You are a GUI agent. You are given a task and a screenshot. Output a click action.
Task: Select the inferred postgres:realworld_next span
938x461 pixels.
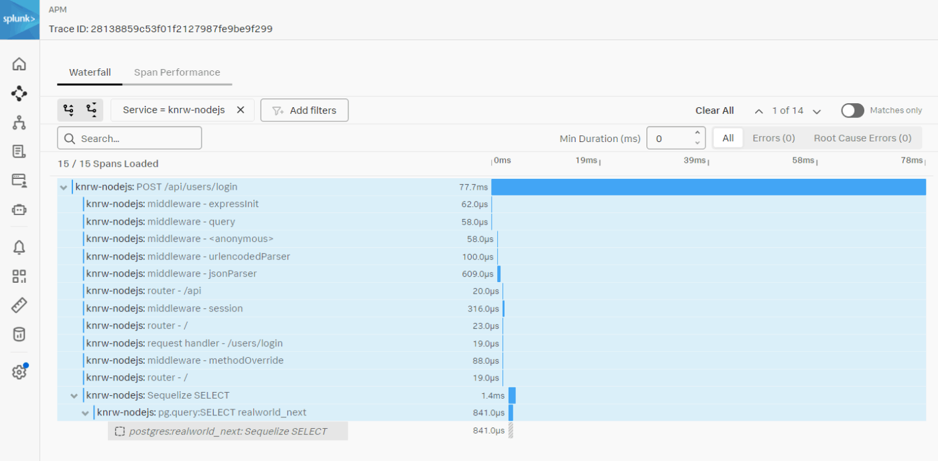pos(228,431)
